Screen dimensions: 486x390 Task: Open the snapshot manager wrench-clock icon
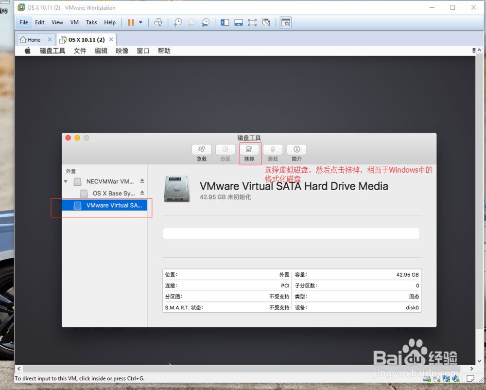[x=206, y=22]
